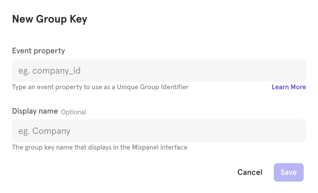
Task: Click the Event property field label
Action: coord(38,51)
